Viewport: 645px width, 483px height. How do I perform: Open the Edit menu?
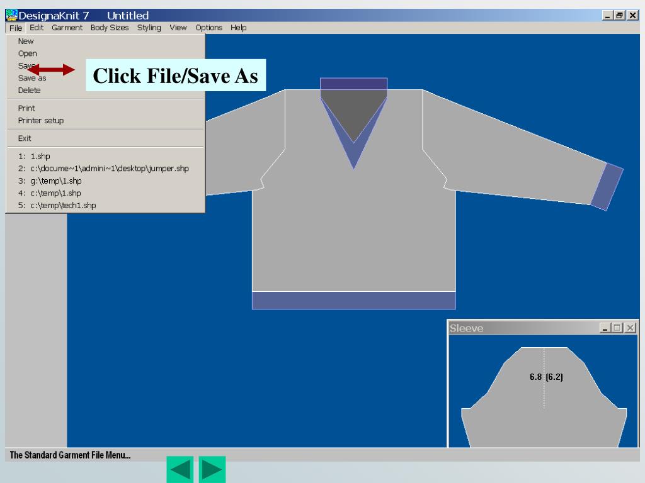pyautogui.click(x=36, y=28)
